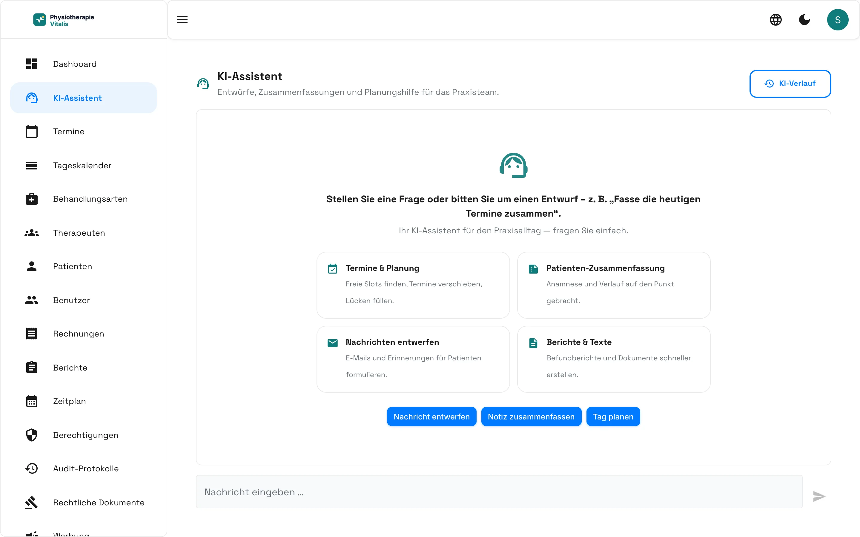The image size is (860, 537).
Task: Click Notiz zusammenfassen suggestion button
Action: pyautogui.click(x=531, y=416)
